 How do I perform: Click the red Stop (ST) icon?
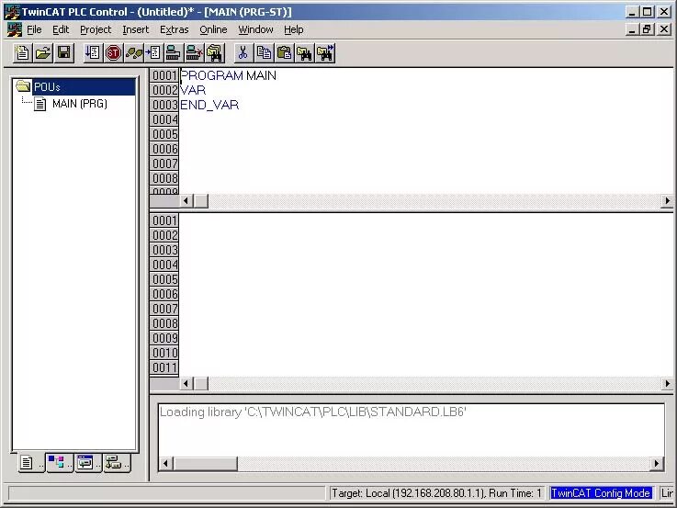113,53
